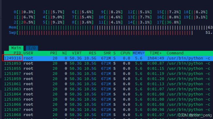The height and width of the screenshot is (119, 213).
Task: Click TIME+ value 0:01.20
Action: click(x=156, y=79)
